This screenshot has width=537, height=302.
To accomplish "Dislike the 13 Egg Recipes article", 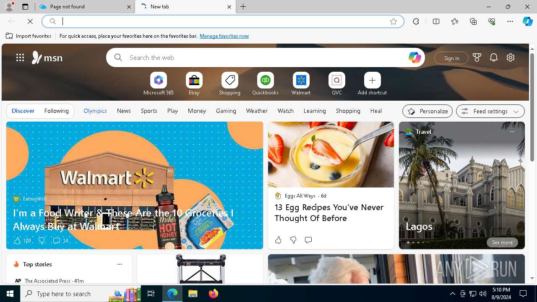I will tap(293, 240).
